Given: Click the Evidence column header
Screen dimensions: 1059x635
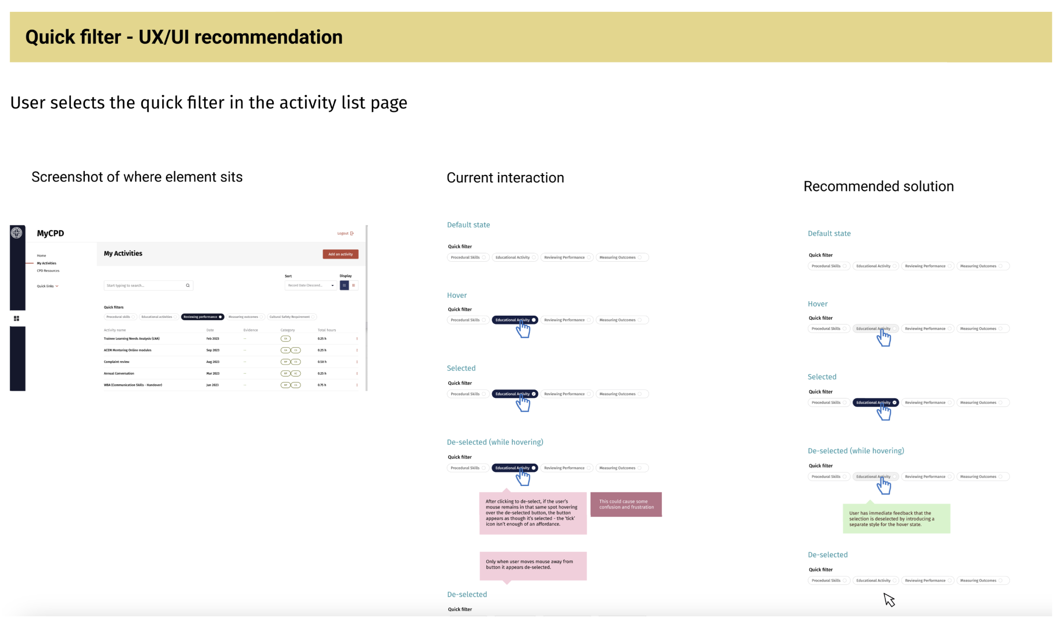Looking at the screenshot, I should 250,330.
